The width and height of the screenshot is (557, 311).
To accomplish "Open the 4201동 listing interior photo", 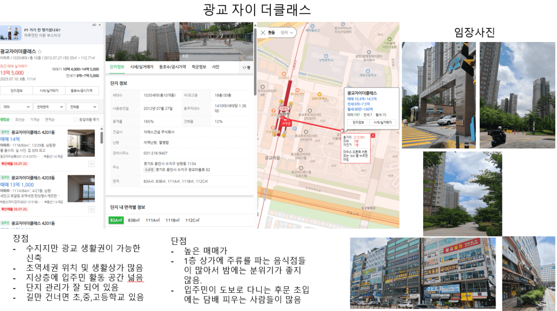I will [x=81, y=143].
